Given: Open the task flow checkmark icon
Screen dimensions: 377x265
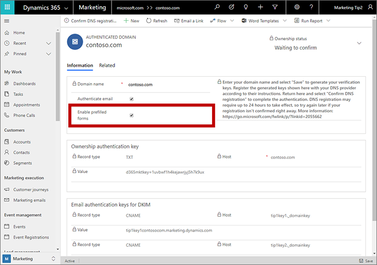Looking at the screenshot, I should click(x=232, y=7).
